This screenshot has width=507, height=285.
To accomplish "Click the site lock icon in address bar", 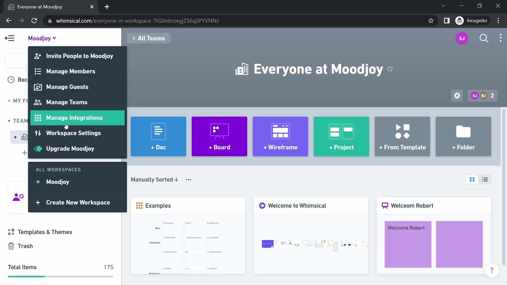I will [50, 21].
